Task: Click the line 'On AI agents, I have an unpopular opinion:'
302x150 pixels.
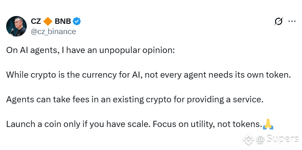Action: 90,50
